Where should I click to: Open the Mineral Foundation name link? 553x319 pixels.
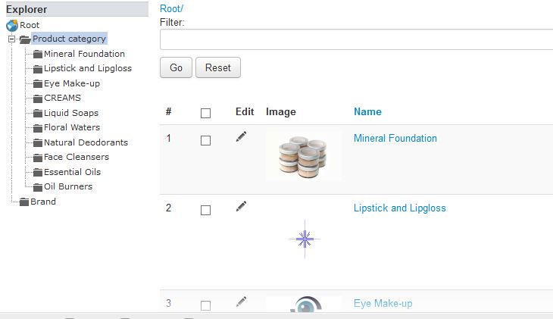pyautogui.click(x=395, y=139)
